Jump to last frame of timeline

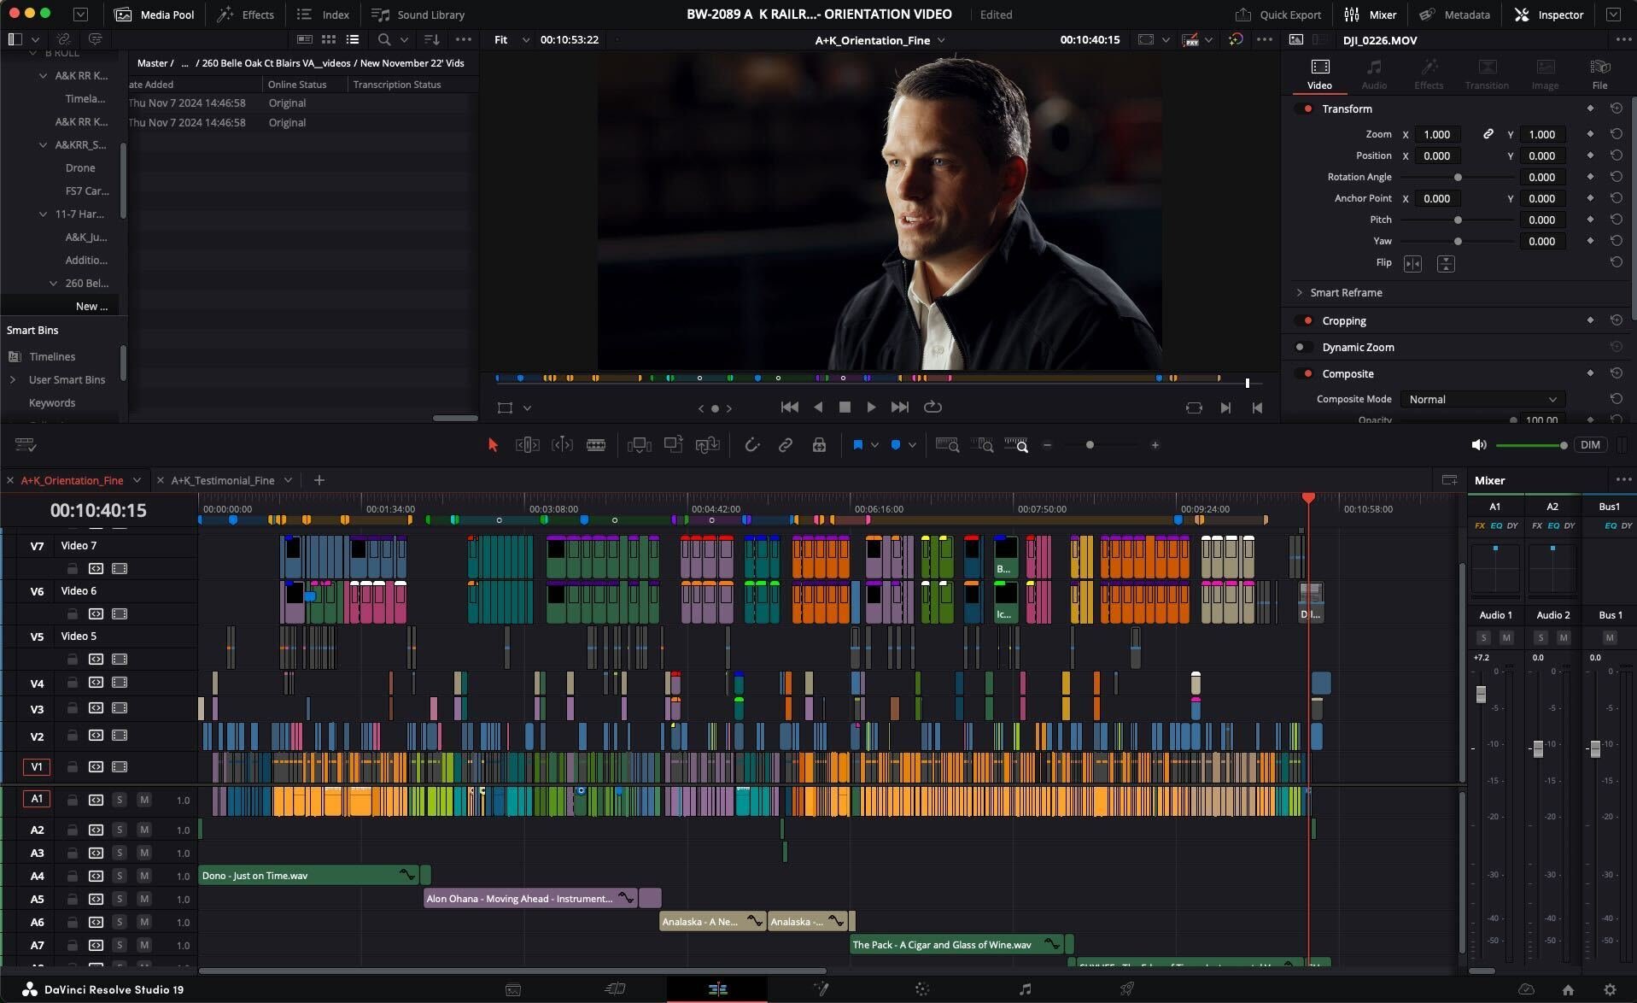pyautogui.click(x=899, y=408)
